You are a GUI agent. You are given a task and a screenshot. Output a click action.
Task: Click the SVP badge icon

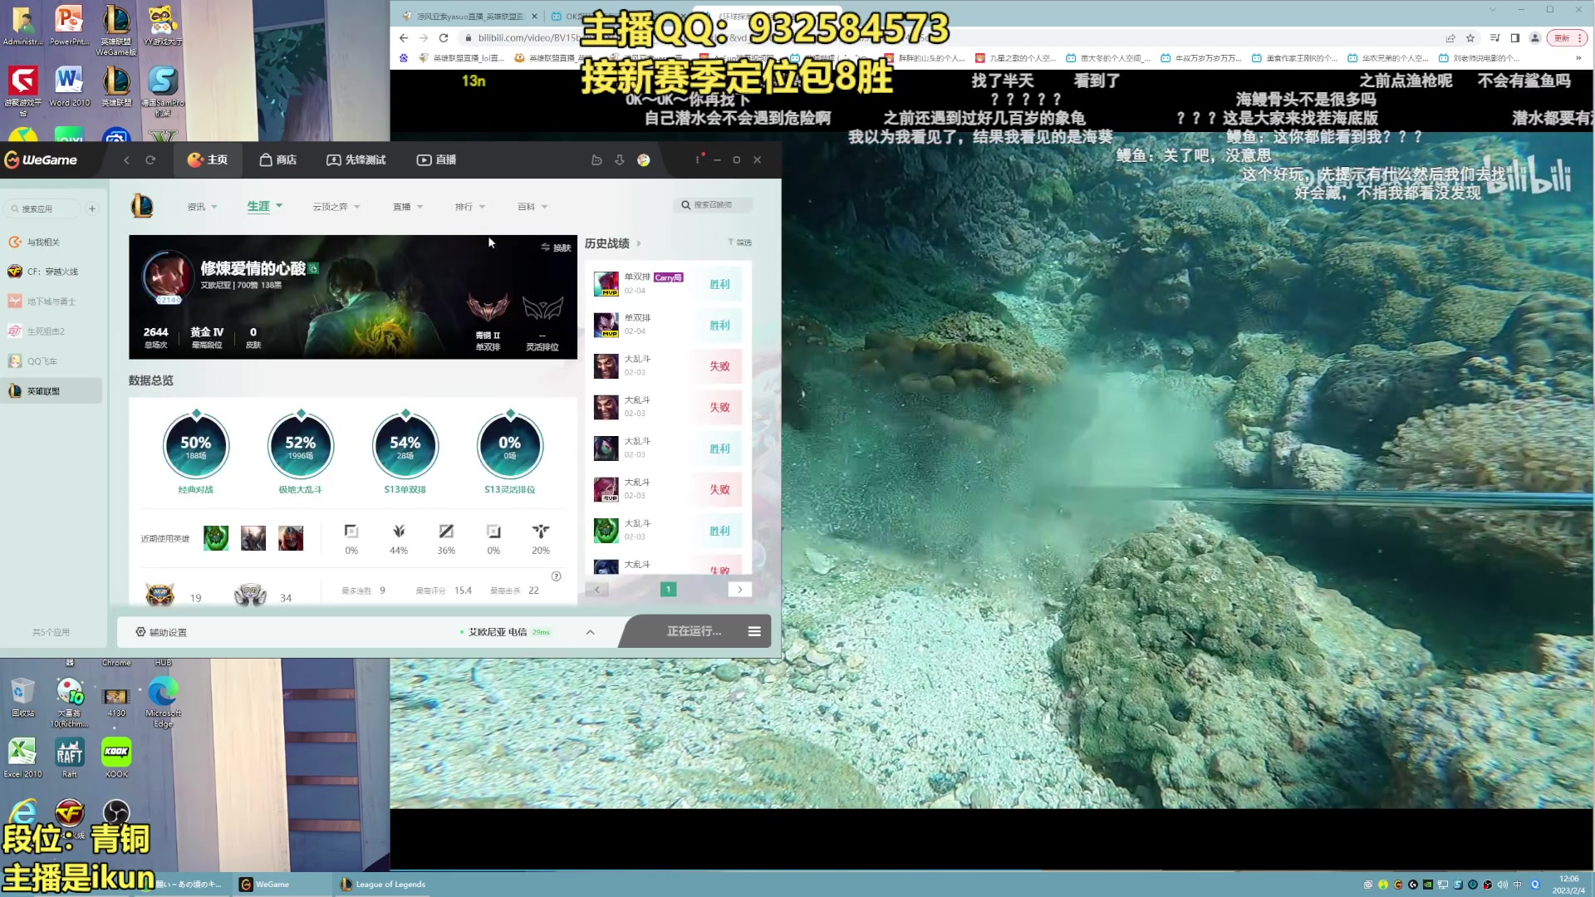pos(250,595)
